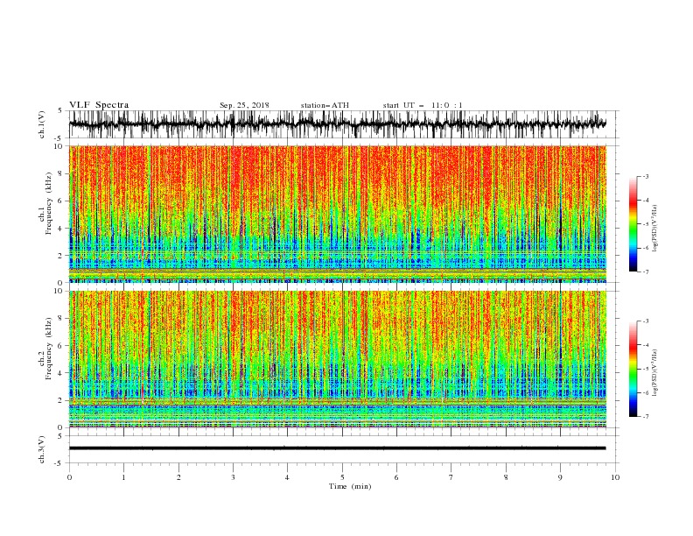This screenshot has height=536, width=693.
Task: Click the ch.2 spectrogram color scale bar
Action: [633, 369]
